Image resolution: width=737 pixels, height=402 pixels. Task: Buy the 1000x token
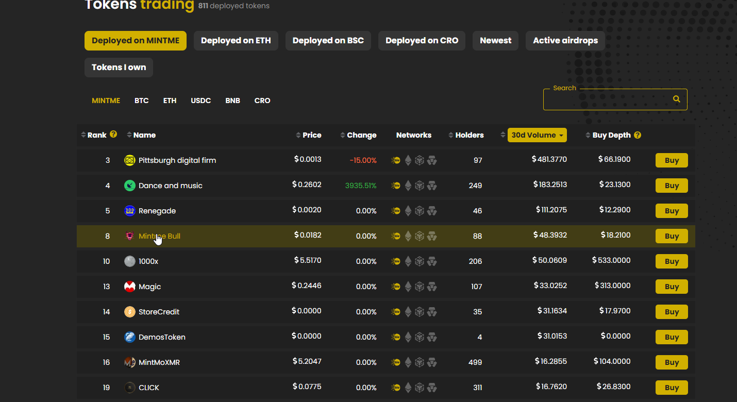point(671,261)
